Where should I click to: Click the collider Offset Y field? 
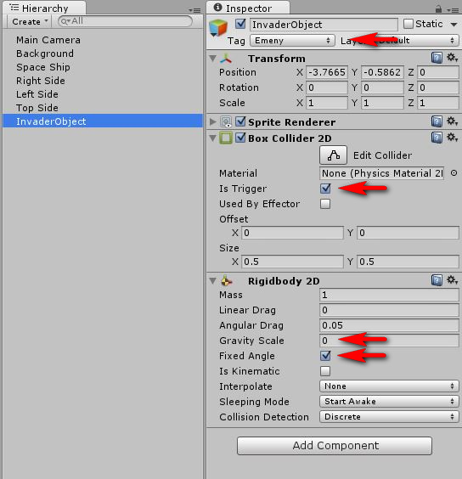tap(408, 233)
